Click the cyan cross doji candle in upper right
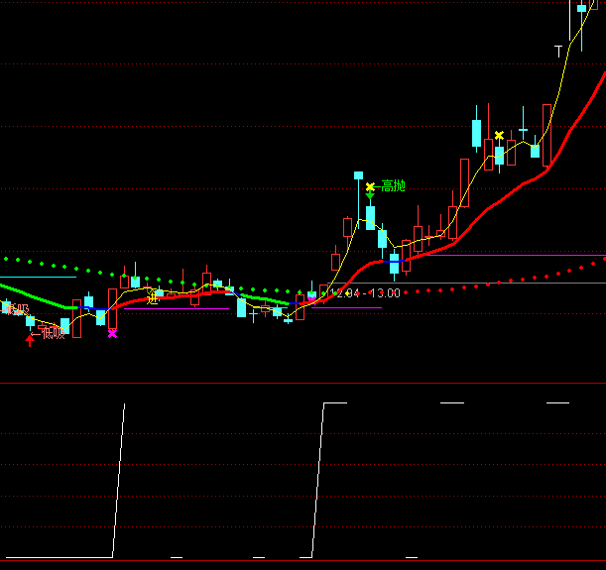The image size is (606, 570). pos(523,130)
